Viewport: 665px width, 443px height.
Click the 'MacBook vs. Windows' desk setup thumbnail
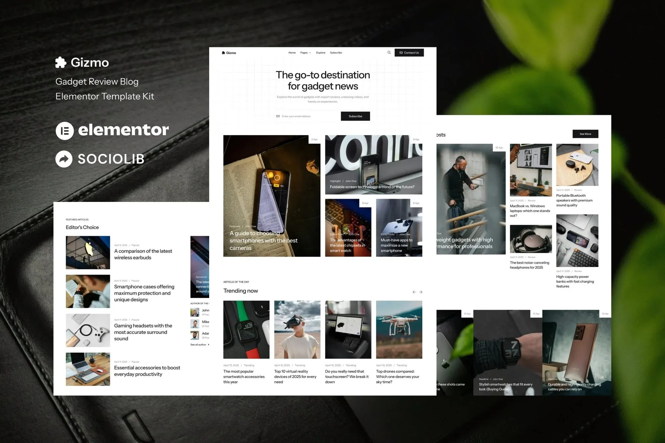click(531, 170)
